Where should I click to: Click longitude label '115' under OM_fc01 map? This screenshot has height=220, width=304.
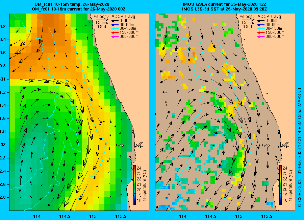[93, 217]
